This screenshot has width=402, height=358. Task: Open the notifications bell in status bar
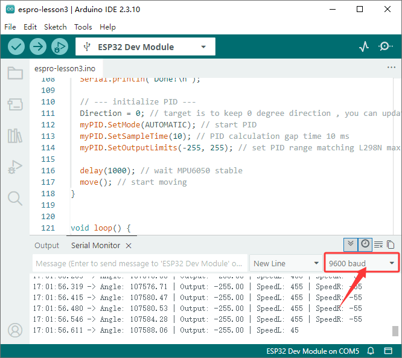(x=371, y=351)
